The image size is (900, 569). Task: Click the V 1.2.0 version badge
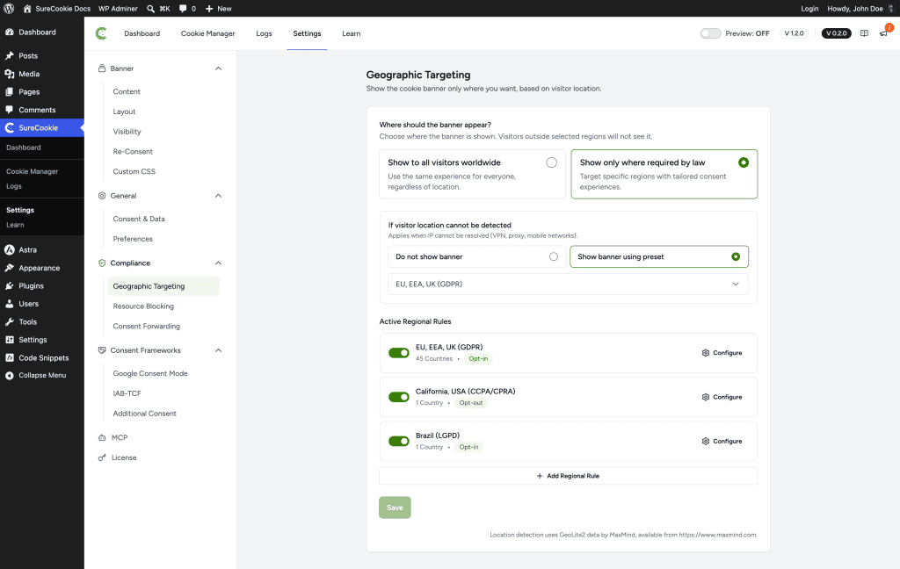[794, 33]
